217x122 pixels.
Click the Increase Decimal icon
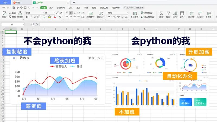pyautogui.click(x=122, y=17)
